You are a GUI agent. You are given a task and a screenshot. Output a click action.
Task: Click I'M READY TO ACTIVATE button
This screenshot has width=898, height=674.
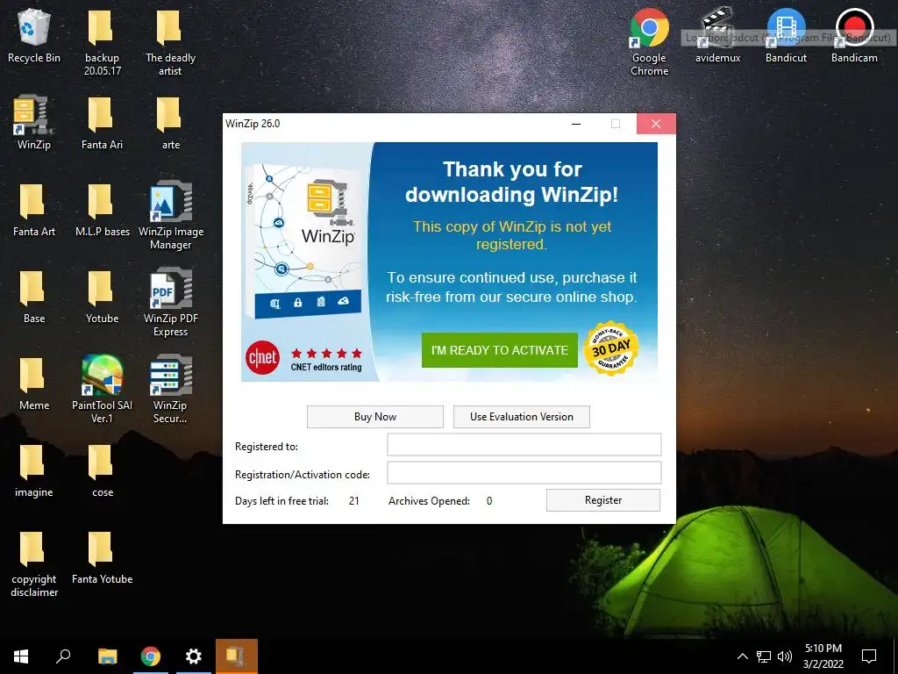(x=499, y=350)
